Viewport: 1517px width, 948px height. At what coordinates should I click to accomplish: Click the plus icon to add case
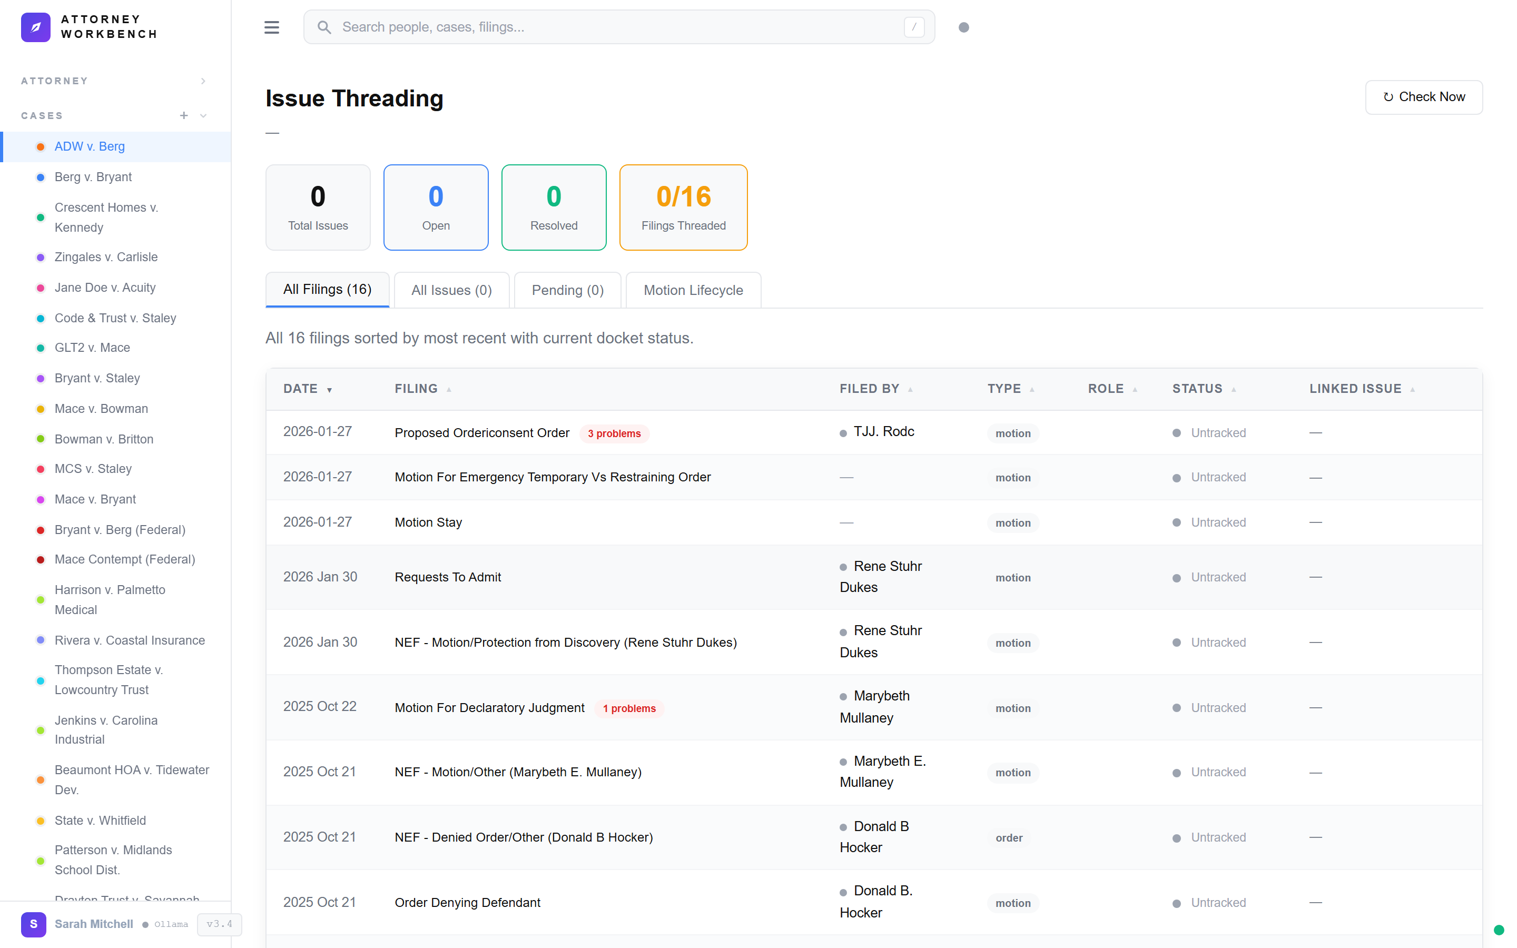(184, 115)
